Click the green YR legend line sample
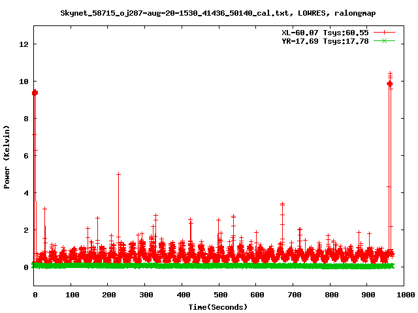 (384, 40)
